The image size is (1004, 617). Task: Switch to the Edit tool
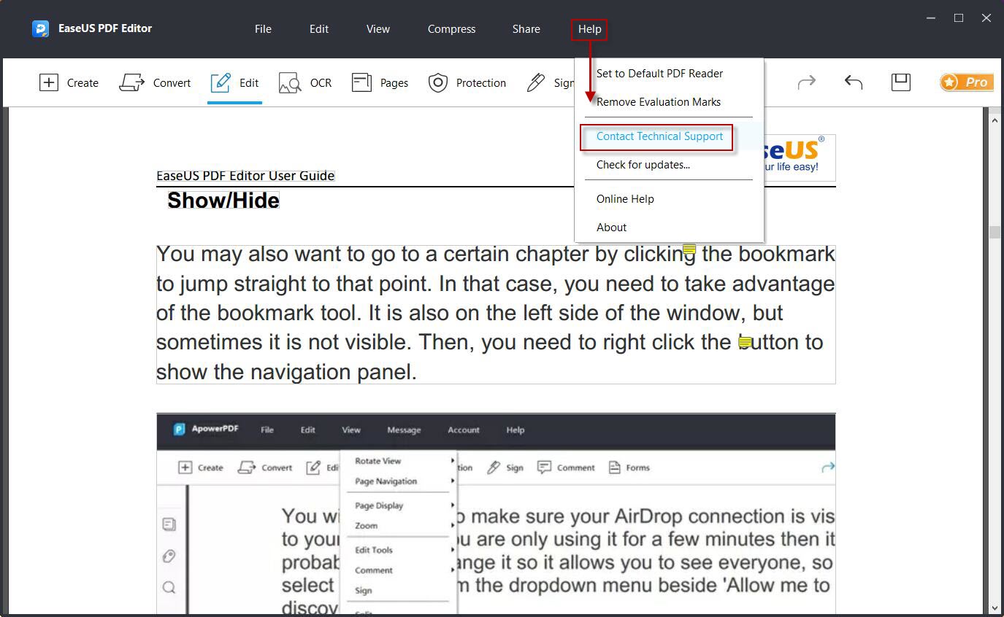pyautogui.click(x=234, y=82)
